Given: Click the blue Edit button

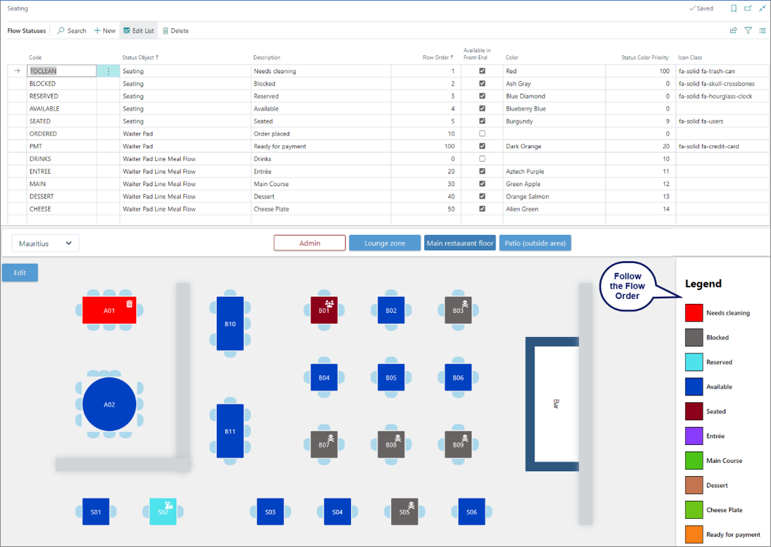Looking at the screenshot, I should (20, 273).
